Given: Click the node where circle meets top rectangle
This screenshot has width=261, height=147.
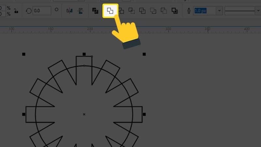Looking at the screenshot, I should [84, 66].
